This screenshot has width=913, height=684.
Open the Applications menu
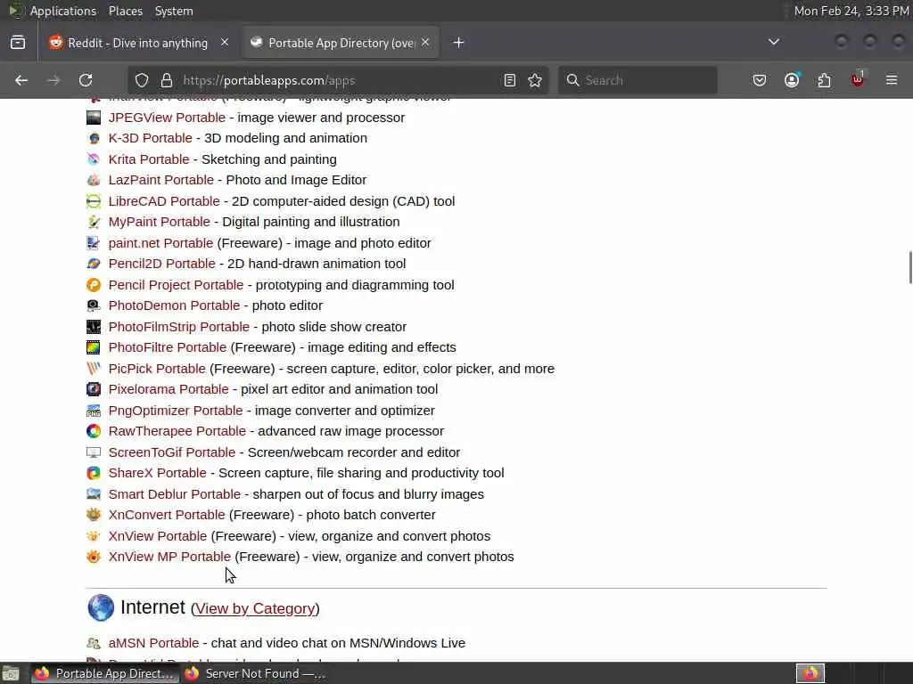(63, 11)
